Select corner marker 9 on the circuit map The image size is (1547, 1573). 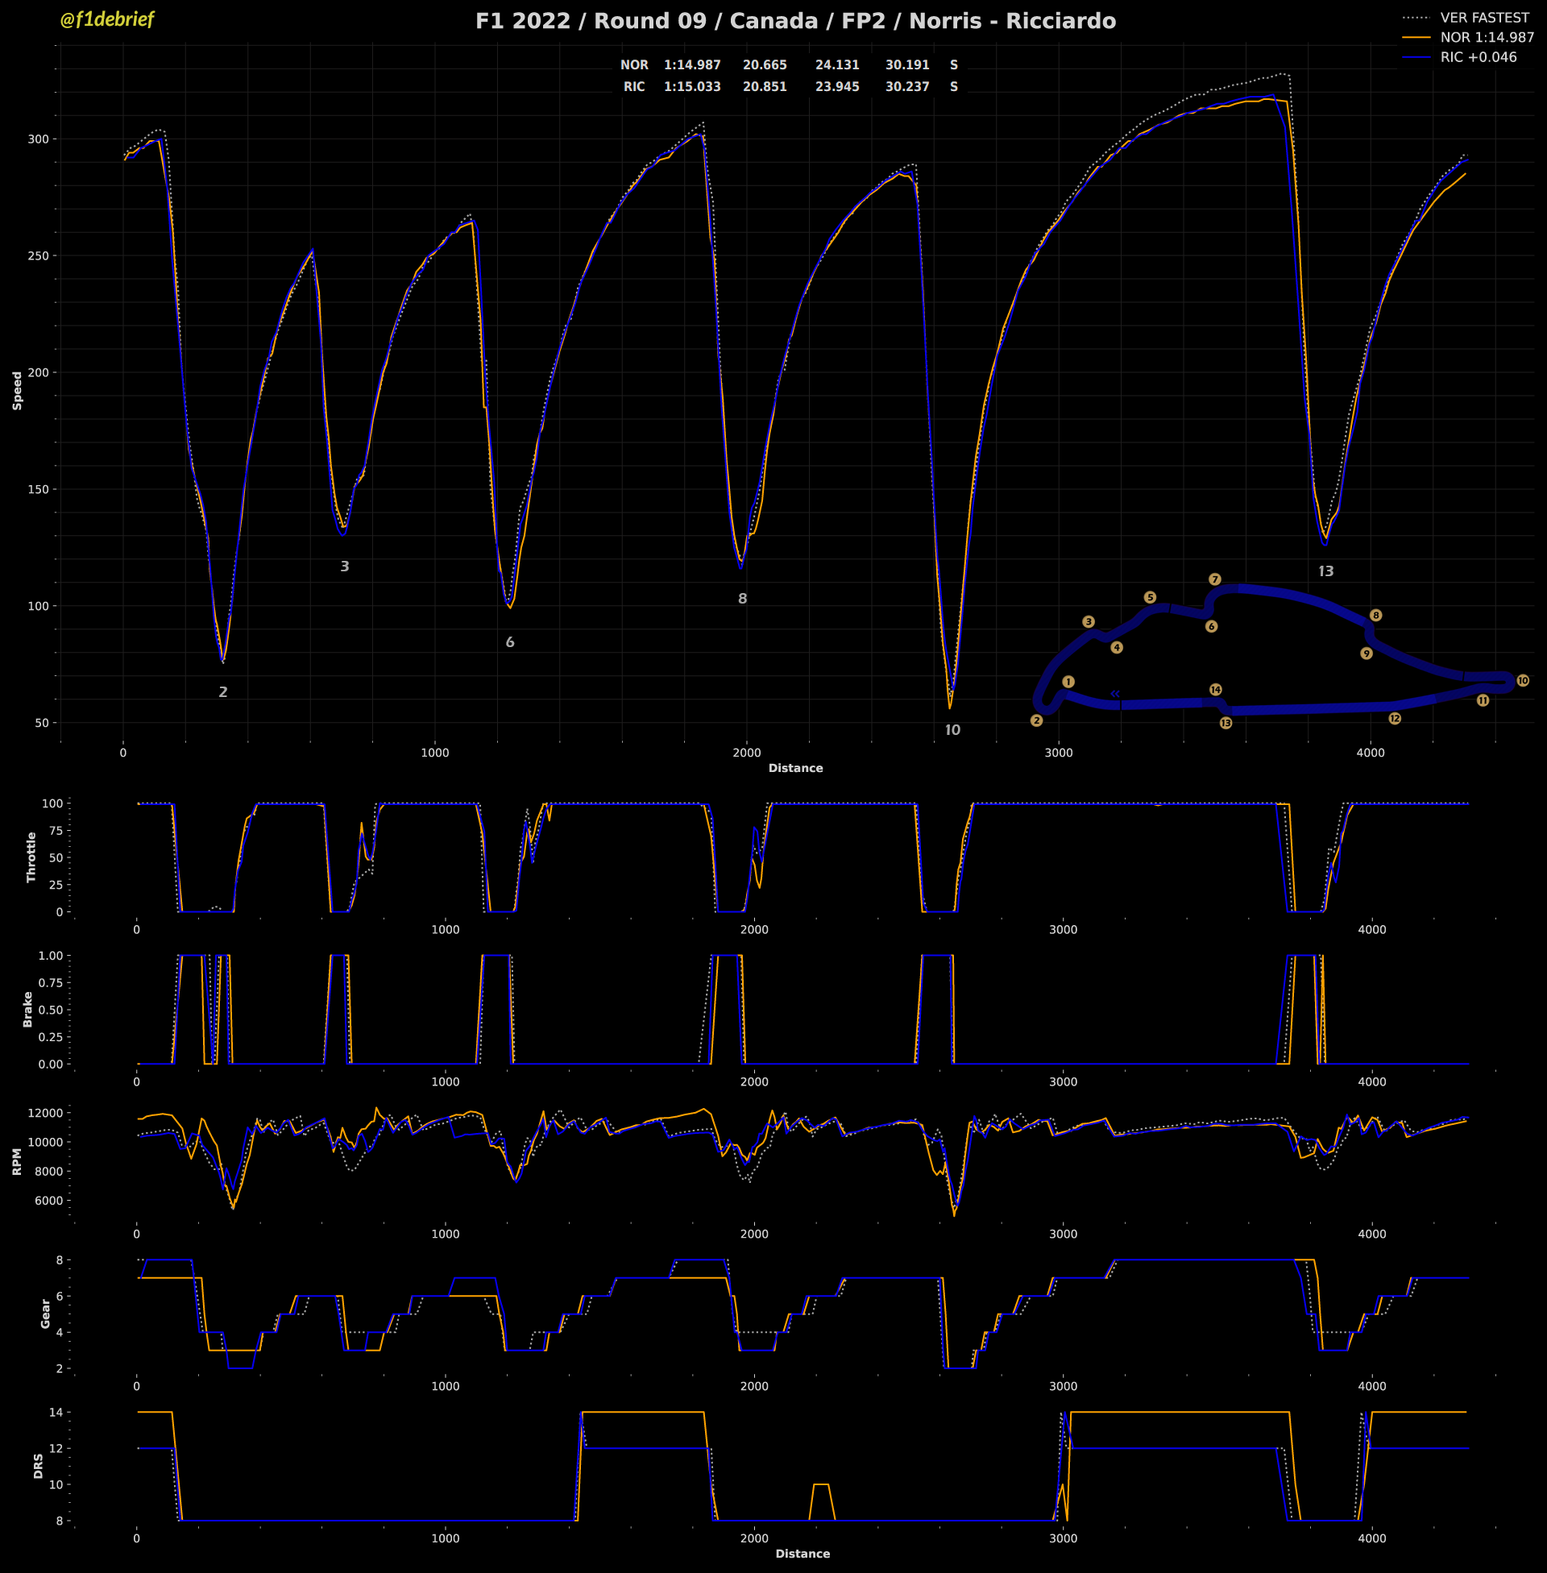tap(1367, 654)
